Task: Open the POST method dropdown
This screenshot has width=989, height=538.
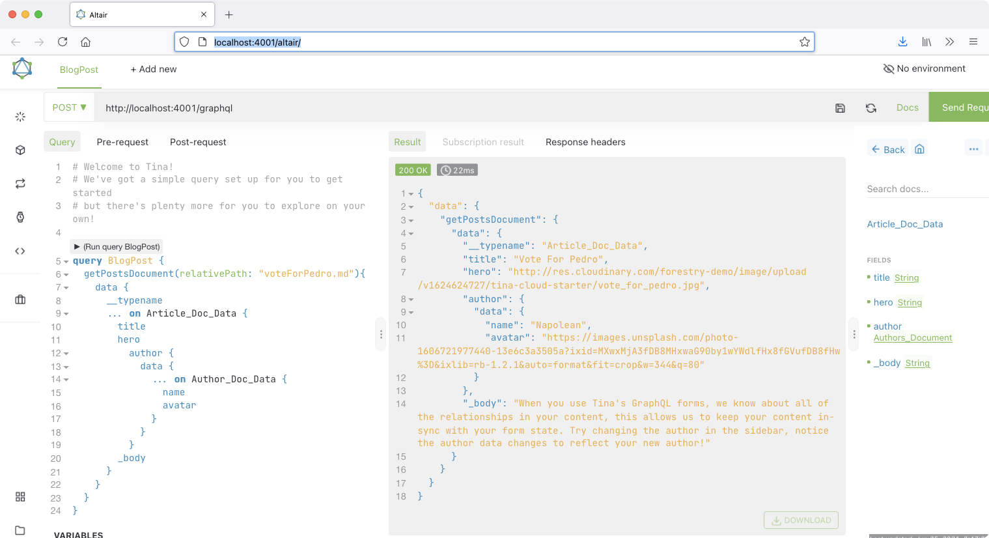Action: click(x=70, y=107)
